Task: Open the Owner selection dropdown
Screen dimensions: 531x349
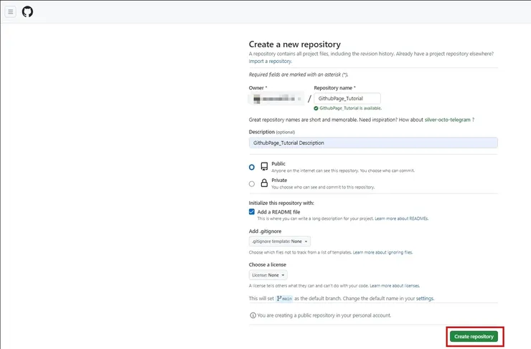Action: 276,99
